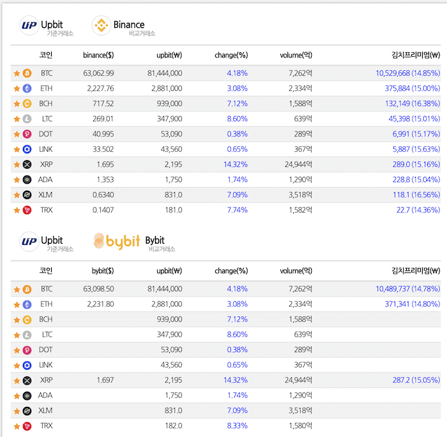Click the ETH coin icon in Binance table
Screen dimensions: 447x437
[x=27, y=88]
